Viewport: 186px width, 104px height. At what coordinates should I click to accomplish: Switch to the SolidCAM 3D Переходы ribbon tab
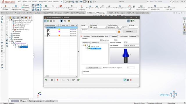116,13
